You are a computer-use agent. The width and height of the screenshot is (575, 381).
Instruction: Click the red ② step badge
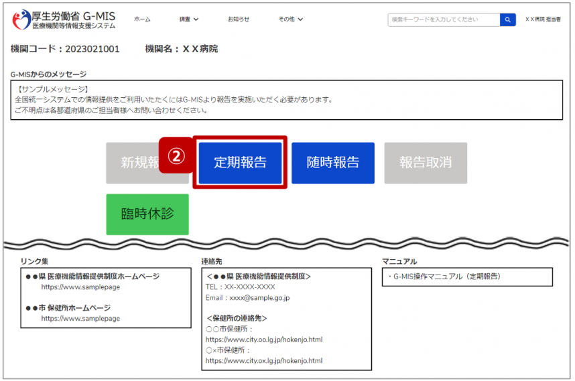176,157
